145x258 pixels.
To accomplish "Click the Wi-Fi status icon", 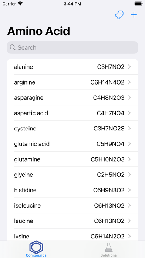I will tap(20, 4).
